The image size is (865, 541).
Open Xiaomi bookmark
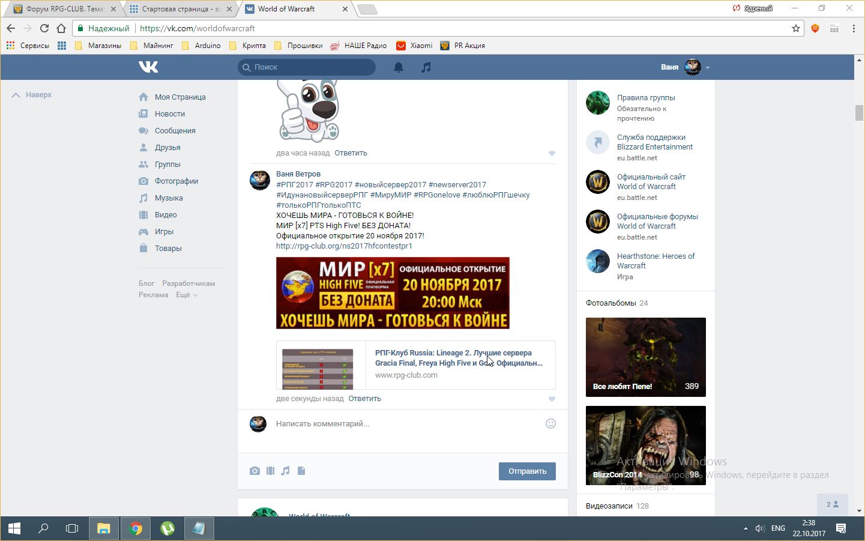tap(415, 46)
